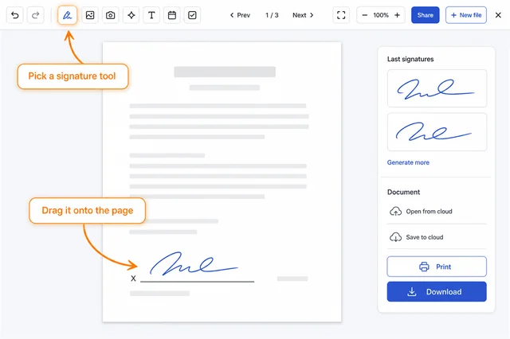Screen dimensions: 510x339
Task: Select the signature pen tool
Action: [67, 15]
